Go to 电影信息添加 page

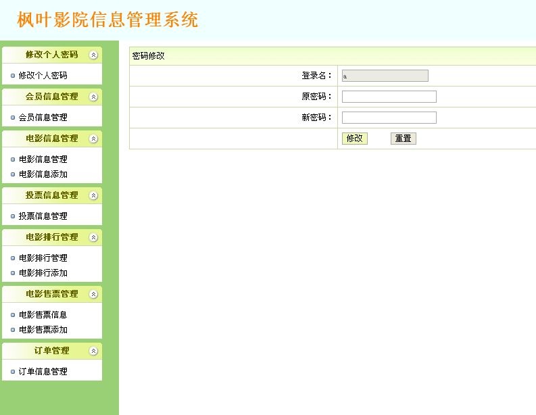(43, 174)
